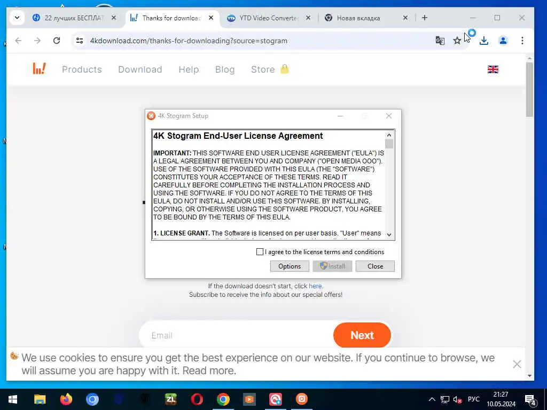Open the Download menu item
This screenshot has height=410, width=547.
pos(140,69)
